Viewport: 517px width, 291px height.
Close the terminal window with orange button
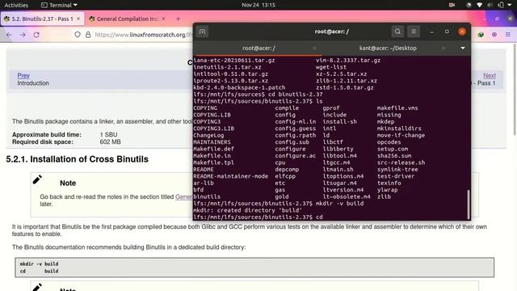(x=462, y=32)
